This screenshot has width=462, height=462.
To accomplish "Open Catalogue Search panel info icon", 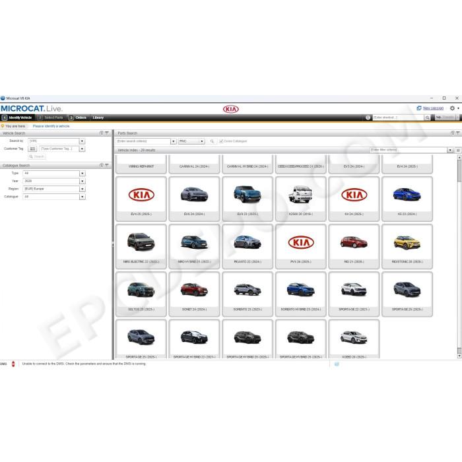I will (102, 165).
